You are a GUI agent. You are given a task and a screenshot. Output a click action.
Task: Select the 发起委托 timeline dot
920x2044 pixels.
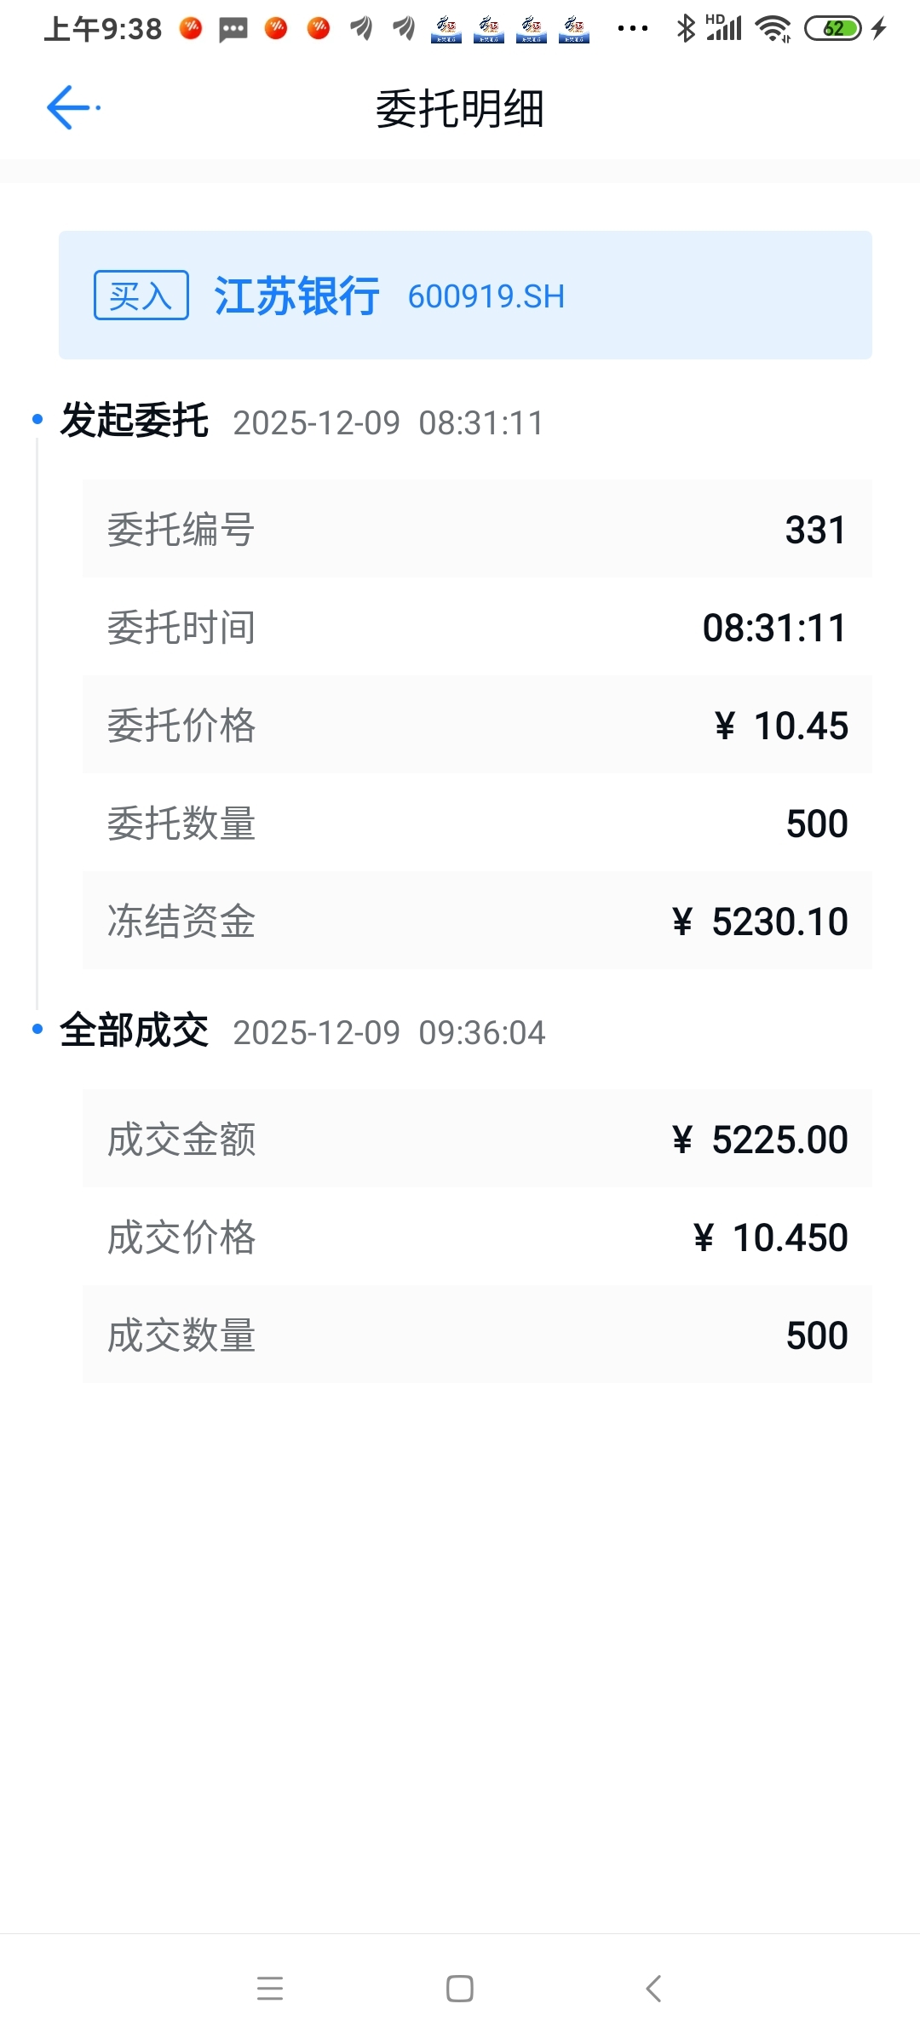pos(37,419)
